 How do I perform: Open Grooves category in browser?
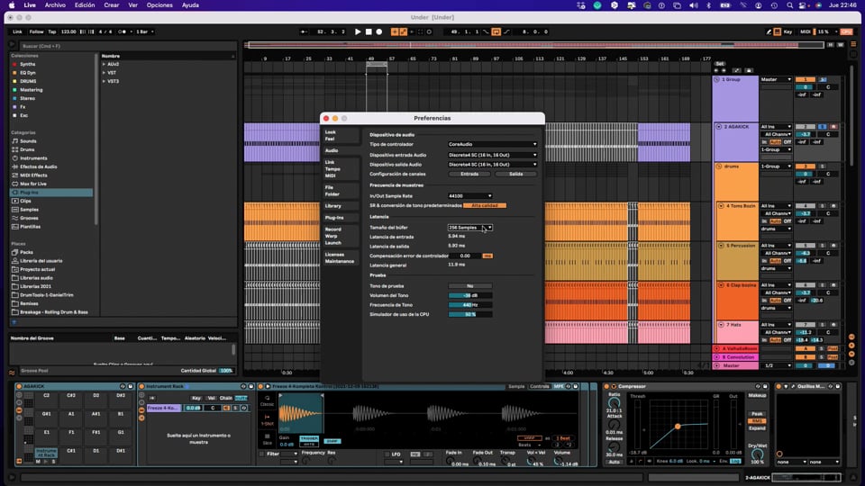pos(29,218)
